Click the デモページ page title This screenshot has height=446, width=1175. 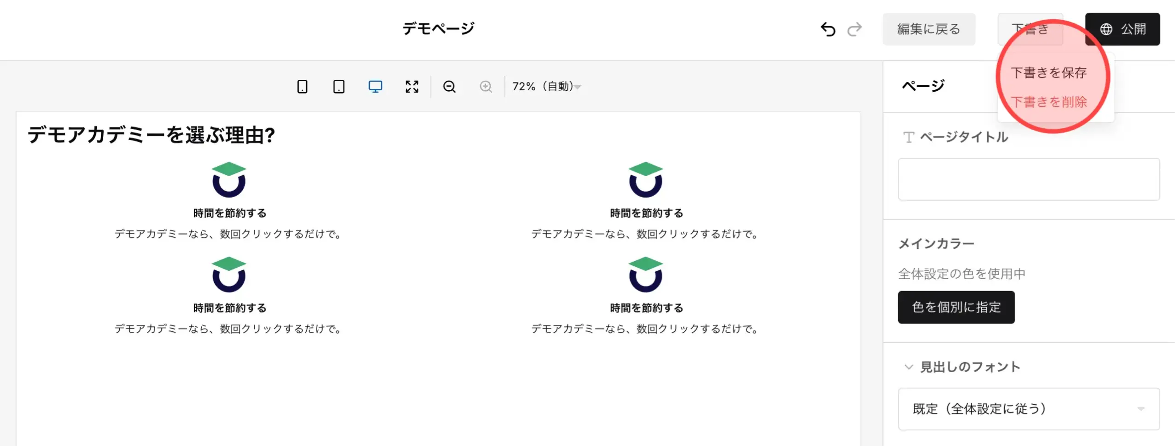tap(438, 29)
